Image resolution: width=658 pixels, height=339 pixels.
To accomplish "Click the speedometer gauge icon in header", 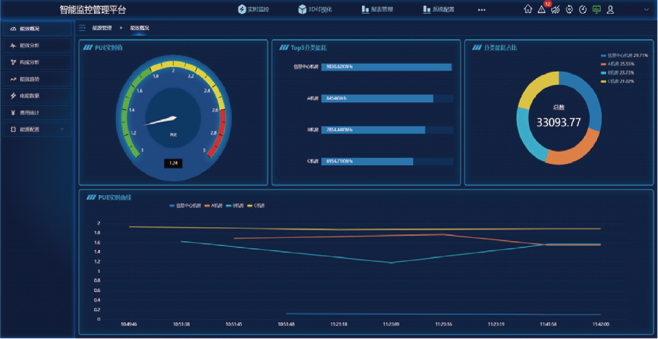I will [x=583, y=10].
